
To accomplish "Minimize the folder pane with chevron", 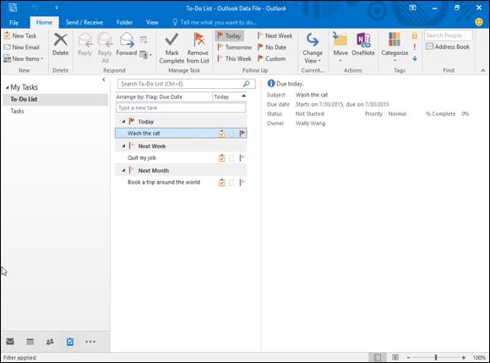I will (103, 80).
